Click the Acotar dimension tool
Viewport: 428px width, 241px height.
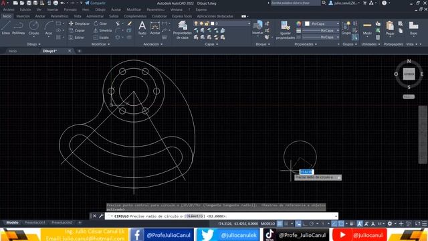154,28
